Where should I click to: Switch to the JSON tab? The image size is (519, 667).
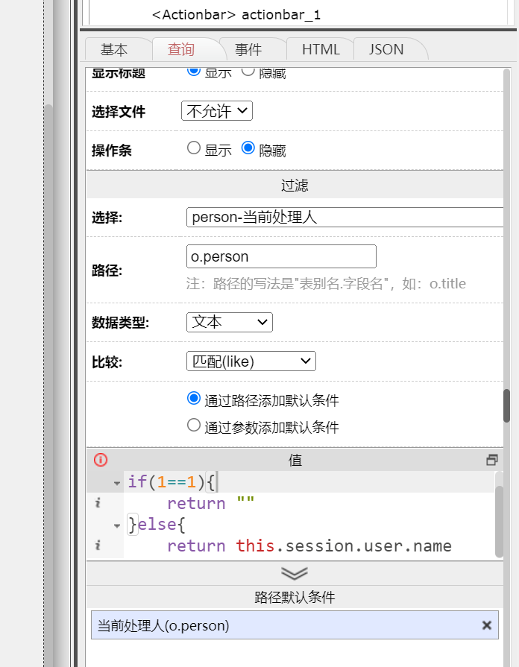click(386, 50)
